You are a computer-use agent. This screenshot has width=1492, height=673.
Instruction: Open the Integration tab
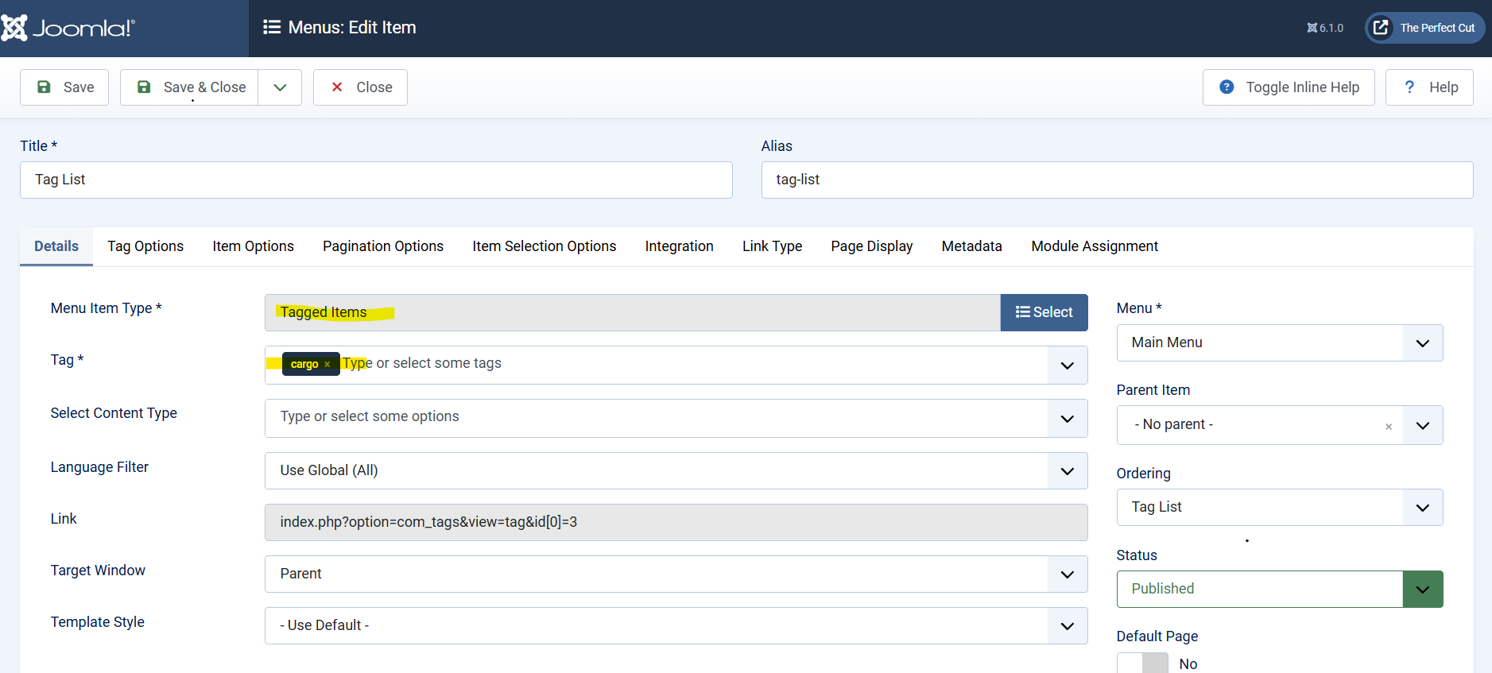(x=680, y=246)
